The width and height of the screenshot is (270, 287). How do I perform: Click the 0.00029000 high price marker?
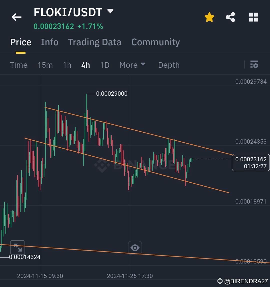pos(112,94)
